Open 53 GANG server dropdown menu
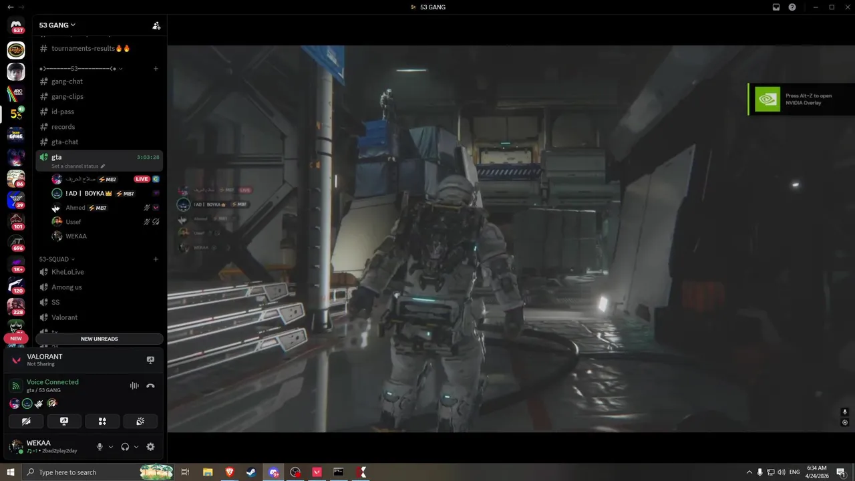The width and height of the screenshot is (855, 481). tap(57, 25)
